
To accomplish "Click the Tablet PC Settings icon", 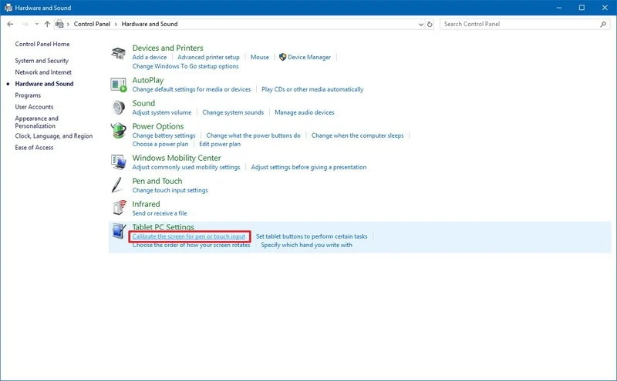I will coord(119,232).
